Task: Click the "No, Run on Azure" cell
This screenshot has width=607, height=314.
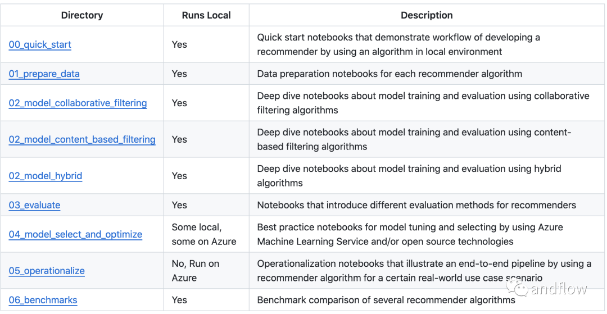Action: 196,271
